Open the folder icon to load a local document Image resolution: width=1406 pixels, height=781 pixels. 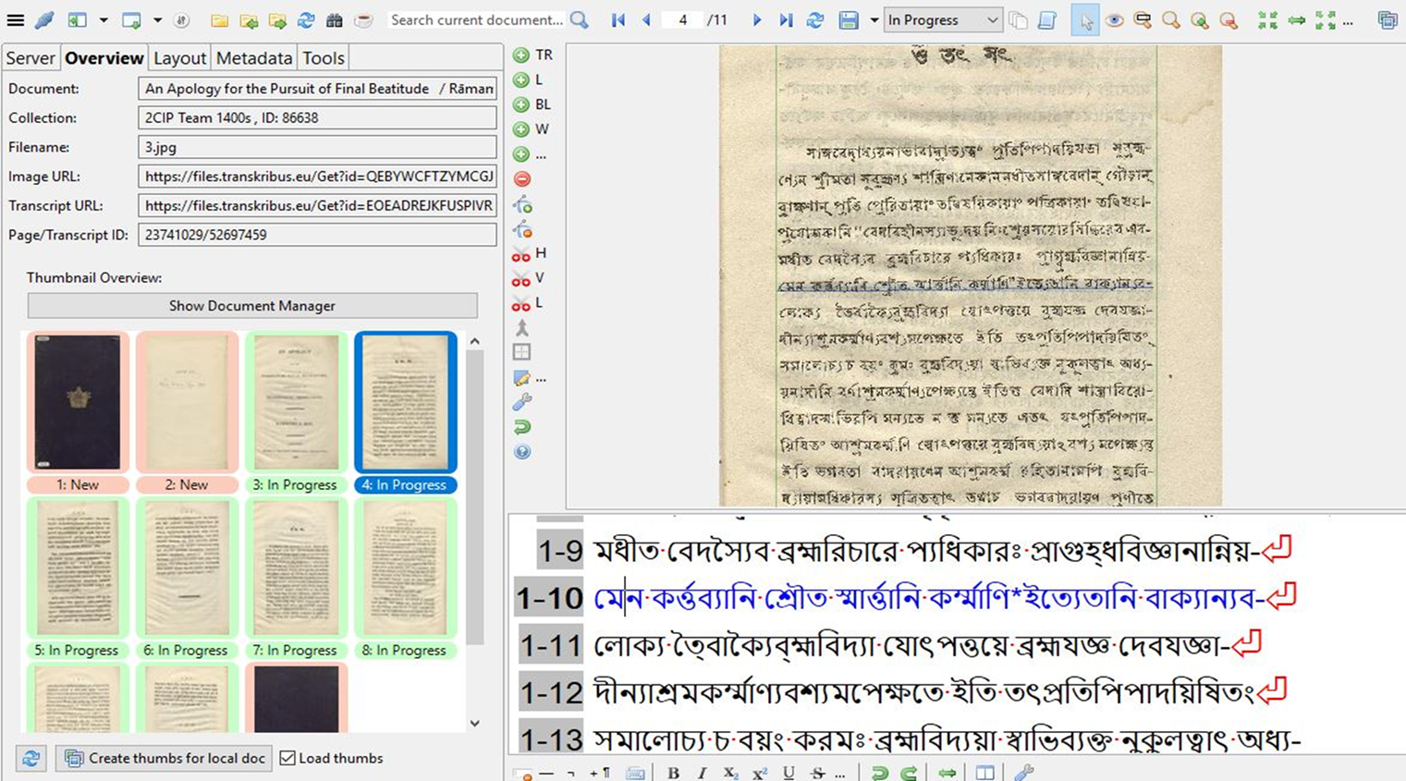219,19
